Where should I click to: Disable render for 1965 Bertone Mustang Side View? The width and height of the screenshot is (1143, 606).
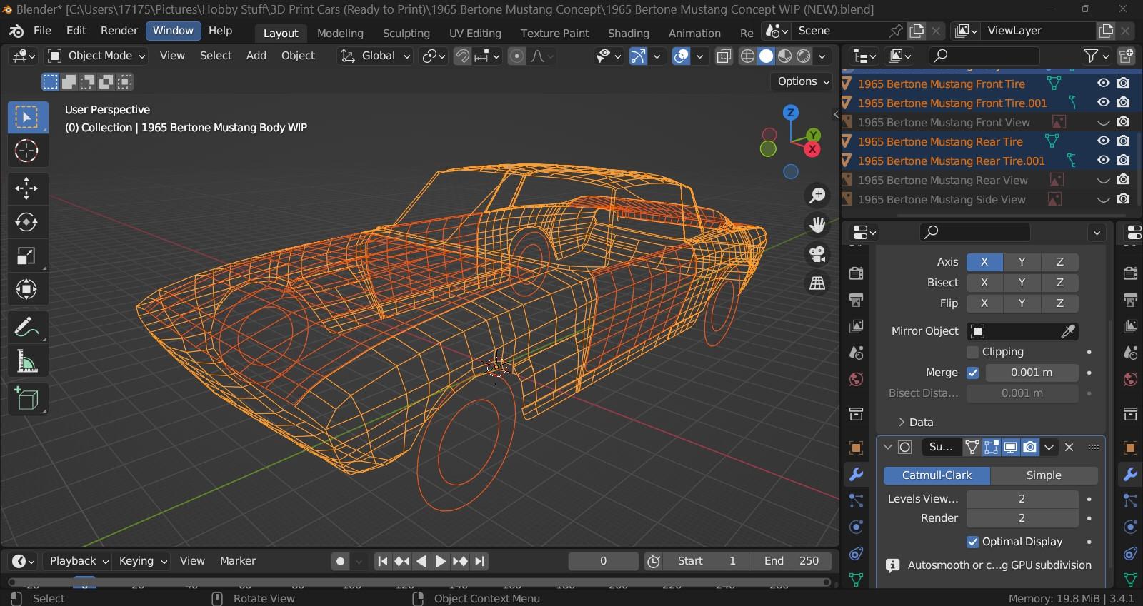pos(1123,199)
